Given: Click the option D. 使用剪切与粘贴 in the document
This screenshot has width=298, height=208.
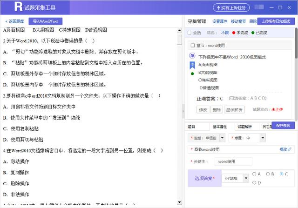Looking at the screenshot, I should (23, 140).
